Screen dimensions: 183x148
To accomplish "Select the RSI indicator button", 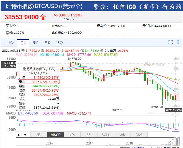I will coord(89,135).
